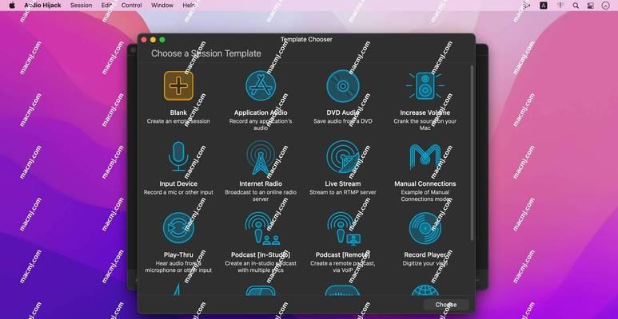
Task: Click the Choose button
Action: [446, 305]
